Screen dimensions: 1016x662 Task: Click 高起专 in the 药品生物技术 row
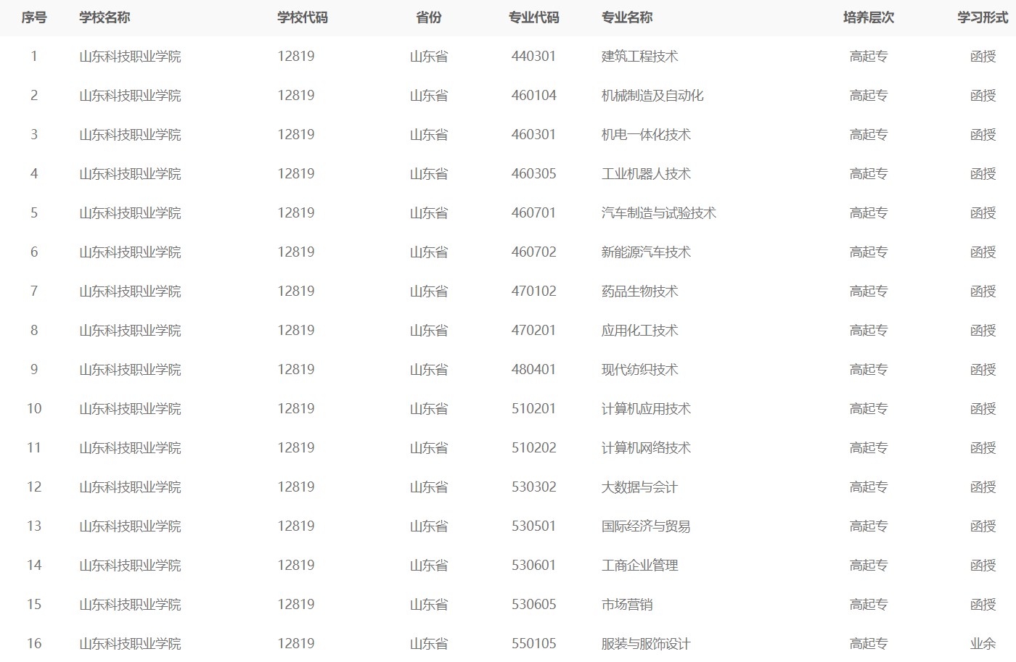pyautogui.click(x=869, y=291)
